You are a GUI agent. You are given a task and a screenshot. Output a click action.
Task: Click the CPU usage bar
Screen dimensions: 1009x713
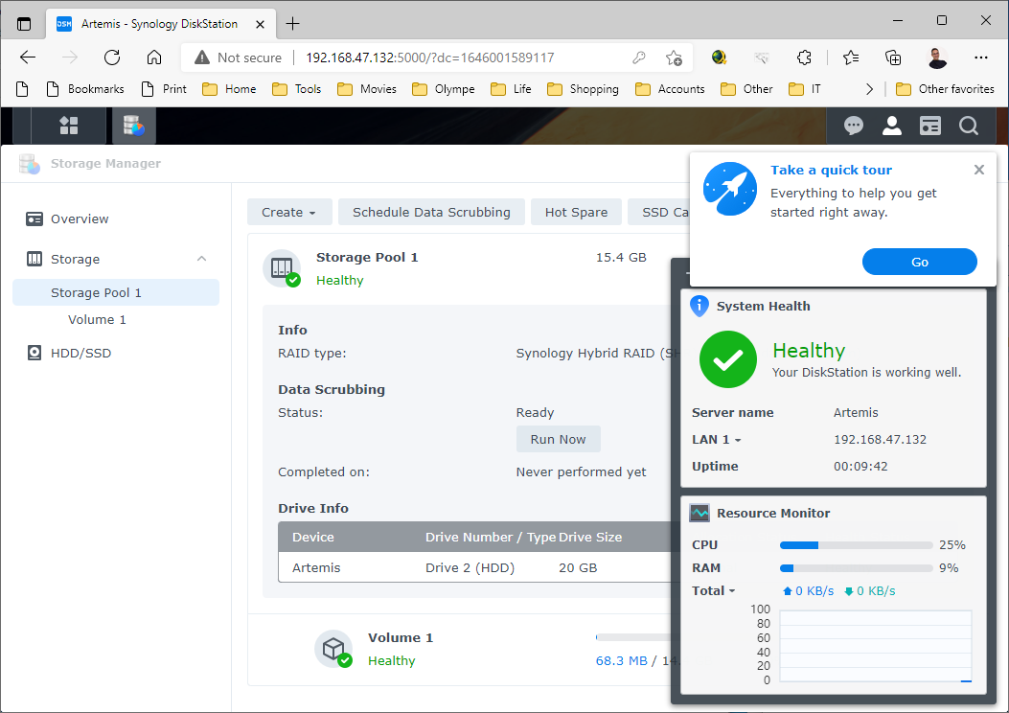(x=856, y=545)
